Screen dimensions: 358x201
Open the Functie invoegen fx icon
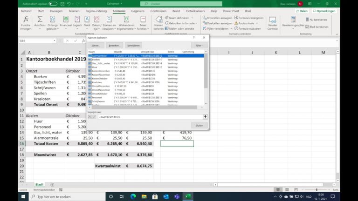click(26, 19)
